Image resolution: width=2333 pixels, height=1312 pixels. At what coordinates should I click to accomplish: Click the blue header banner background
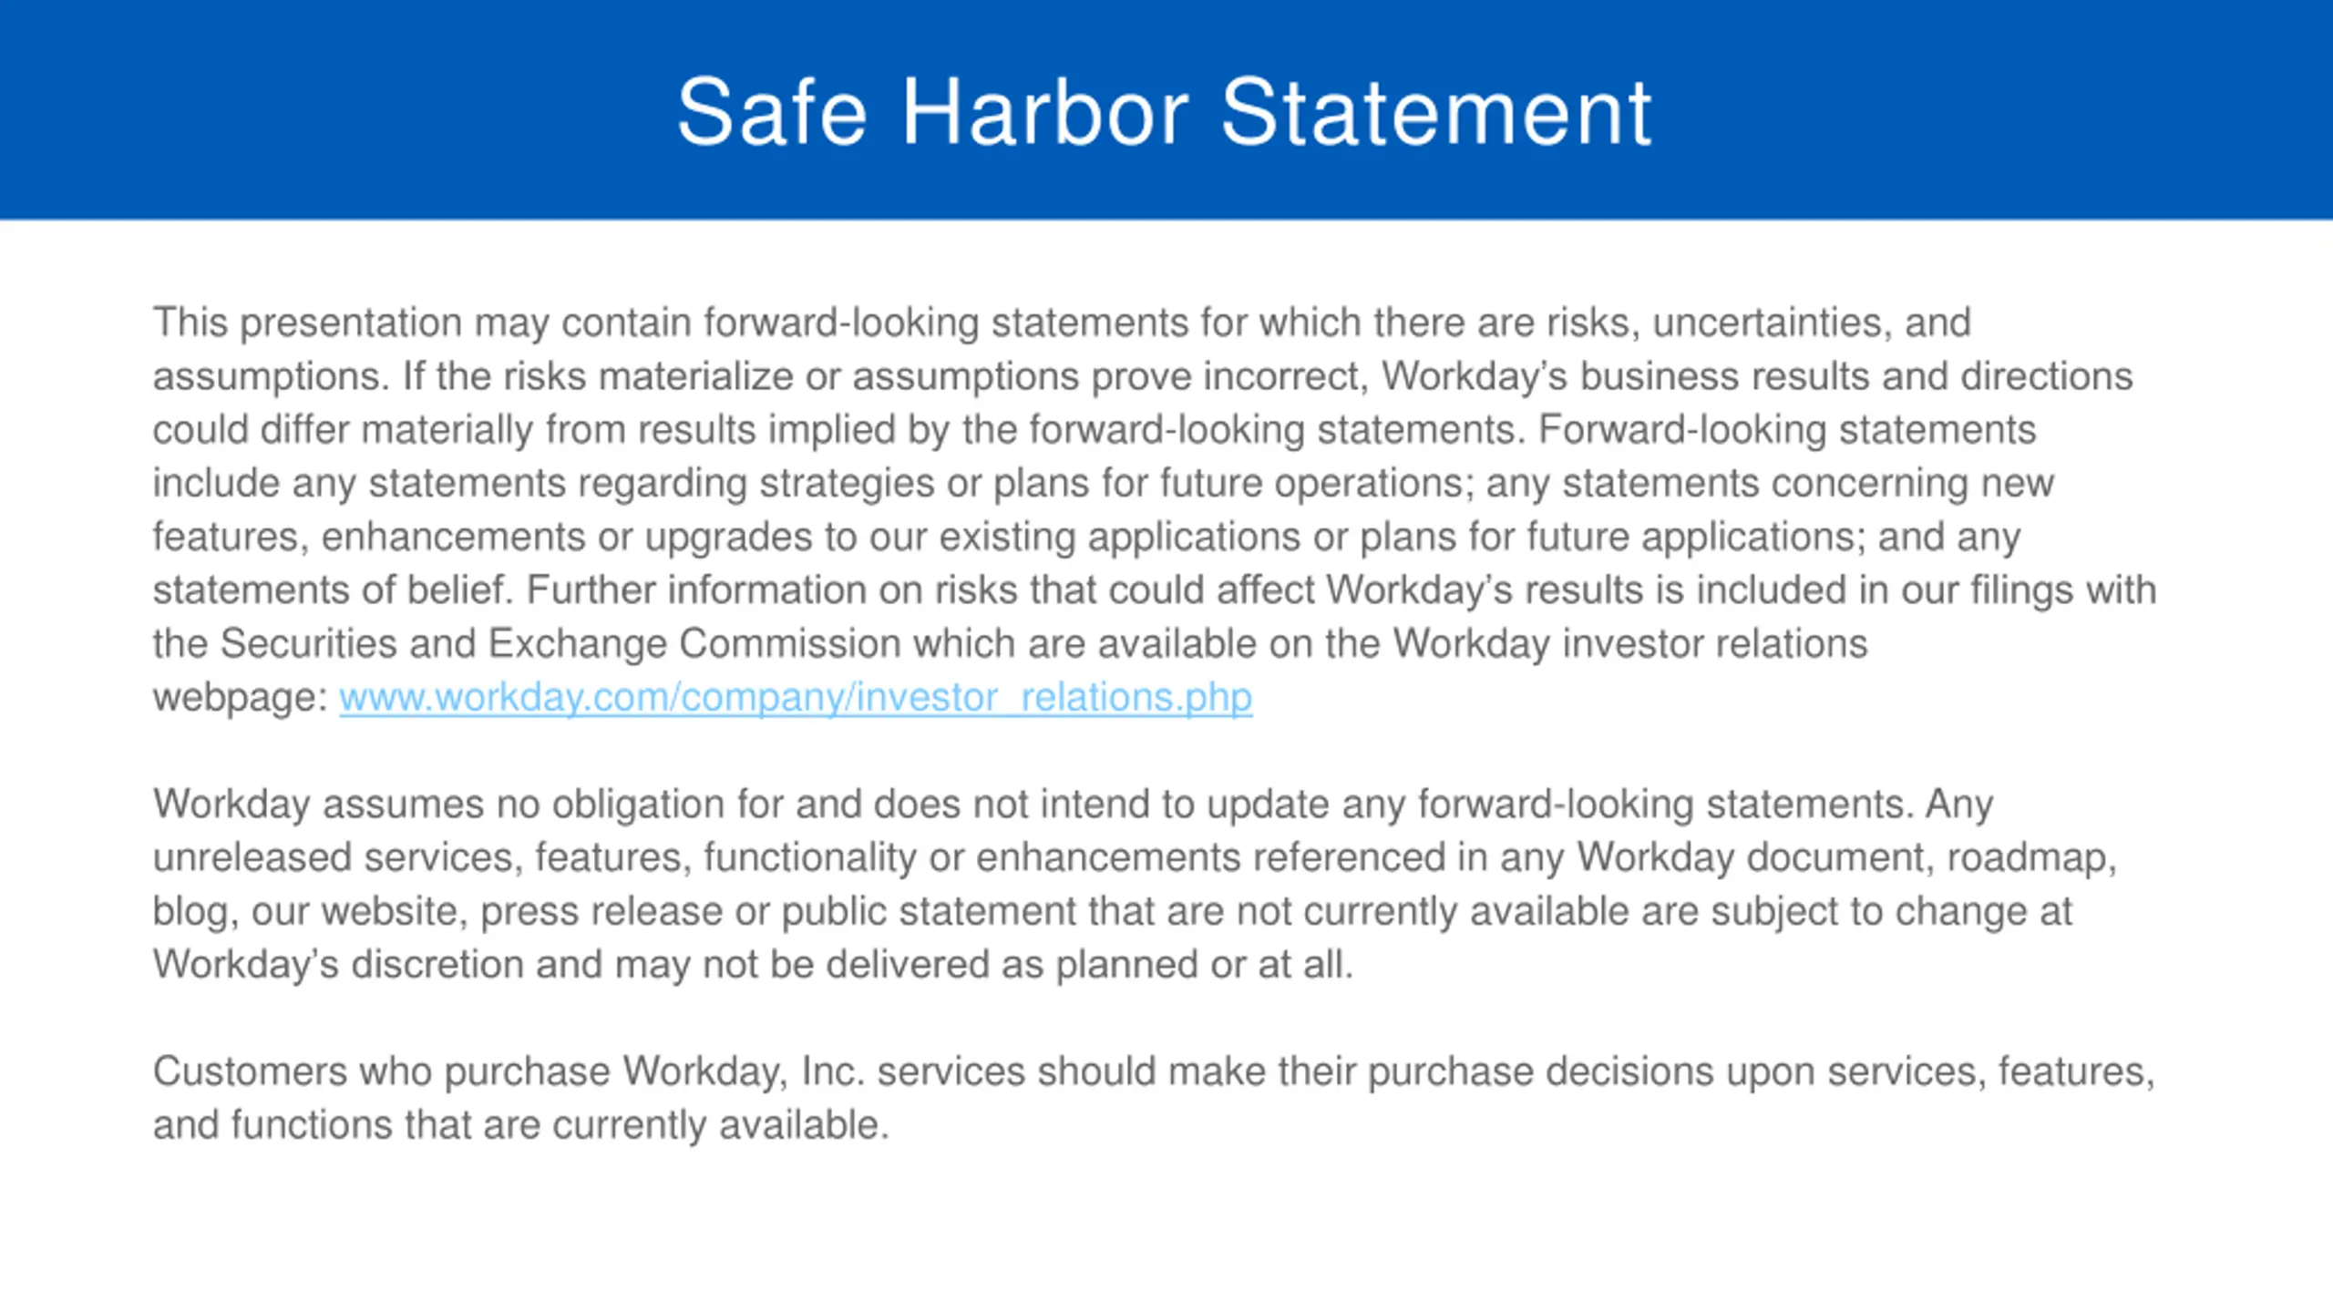(x=273, y=109)
